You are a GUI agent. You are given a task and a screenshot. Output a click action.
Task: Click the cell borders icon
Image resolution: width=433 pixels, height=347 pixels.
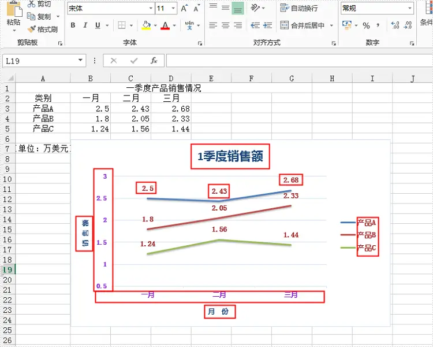coord(122,25)
